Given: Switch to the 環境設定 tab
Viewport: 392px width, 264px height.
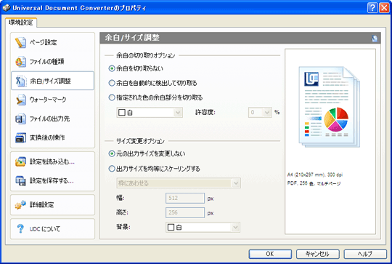Looking at the screenshot, I should click(21, 23).
